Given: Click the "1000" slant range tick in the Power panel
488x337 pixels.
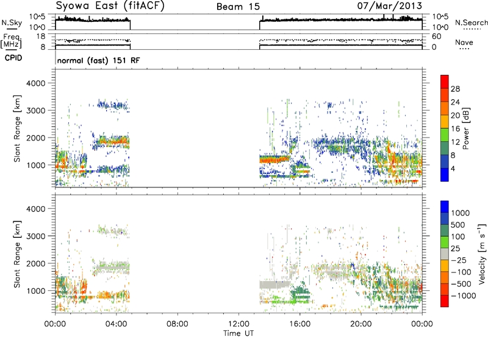Looking at the screenshot, I should click(x=35, y=165).
